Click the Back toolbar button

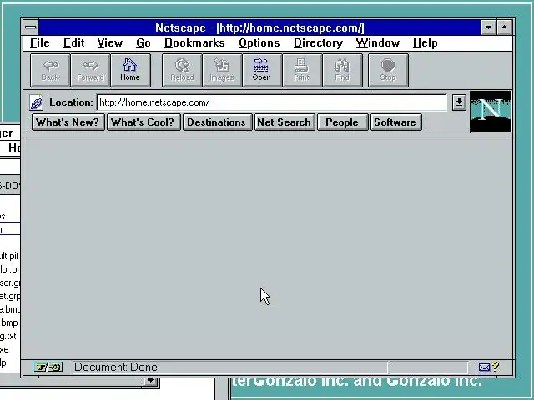[50, 70]
